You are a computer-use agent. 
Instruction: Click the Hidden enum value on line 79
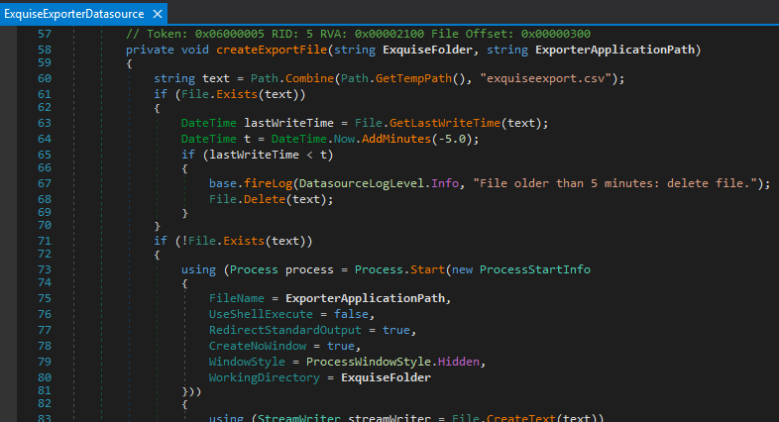click(x=459, y=363)
